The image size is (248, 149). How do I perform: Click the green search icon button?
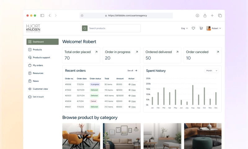tap(85, 28)
